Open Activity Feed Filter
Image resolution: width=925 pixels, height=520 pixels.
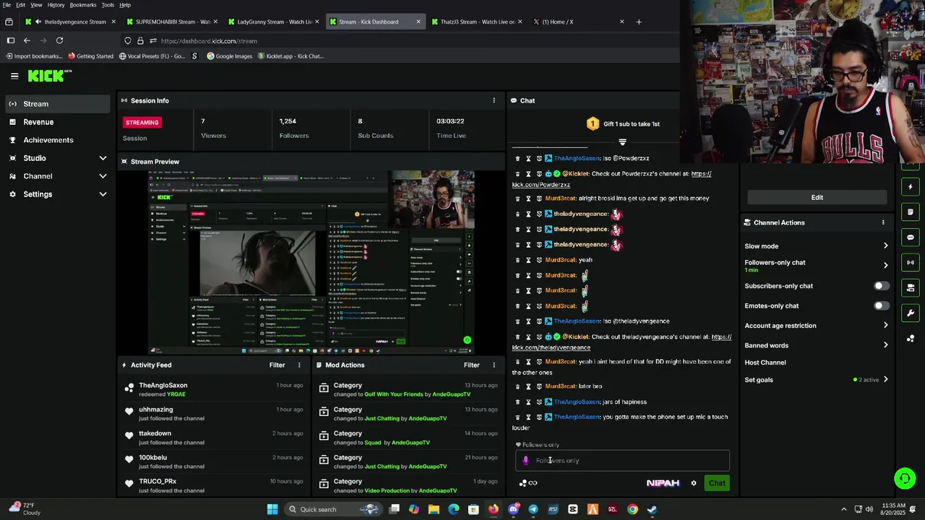(277, 365)
